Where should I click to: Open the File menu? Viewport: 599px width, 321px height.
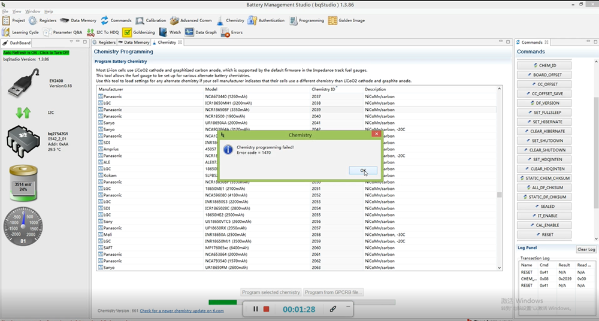click(5, 11)
